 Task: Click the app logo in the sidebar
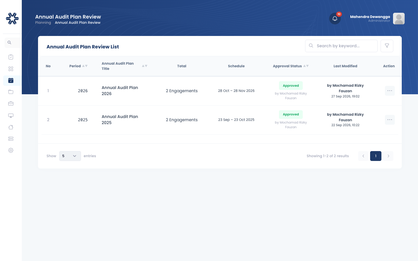(12, 18)
